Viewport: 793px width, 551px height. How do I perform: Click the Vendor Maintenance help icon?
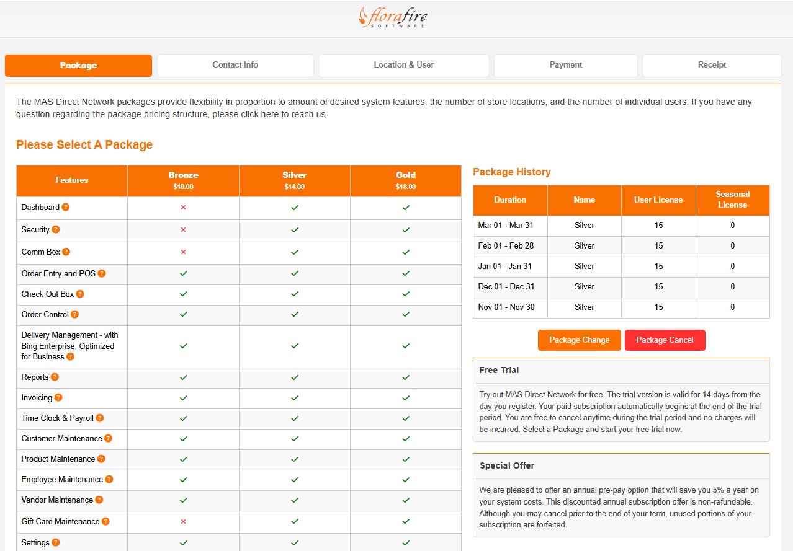(99, 500)
